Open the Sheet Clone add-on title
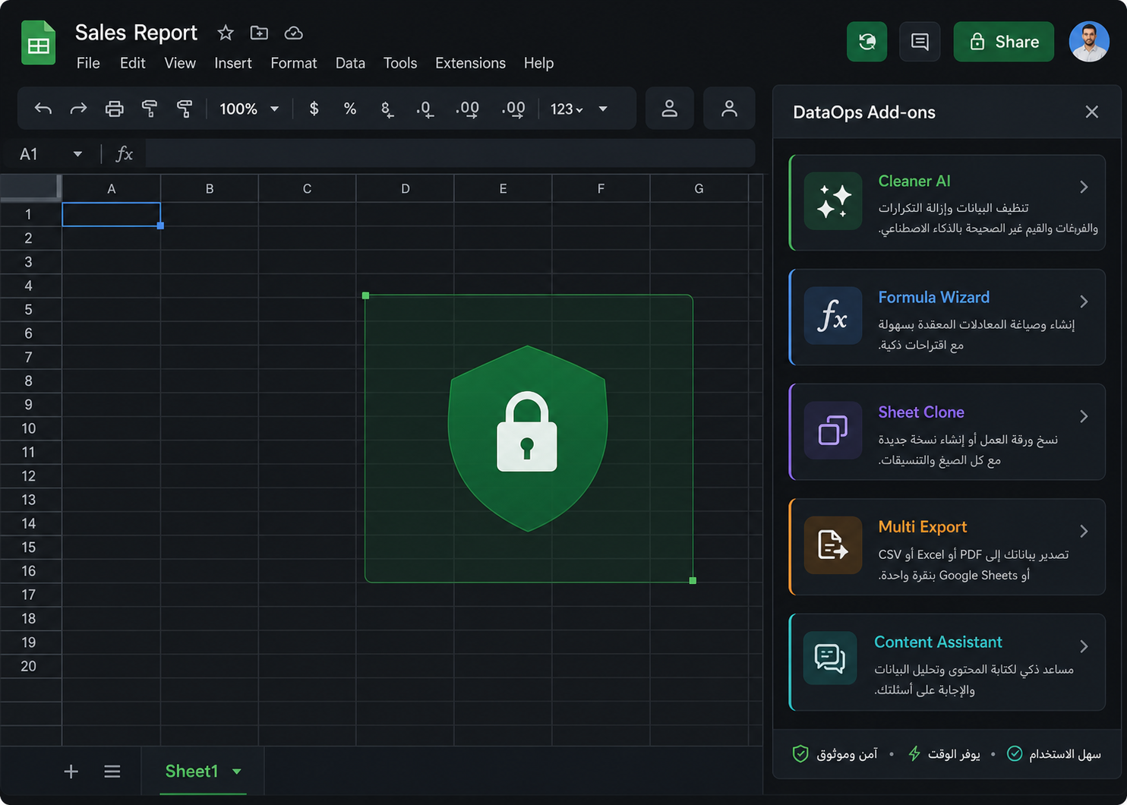Image resolution: width=1127 pixels, height=805 pixels. pos(920,412)
